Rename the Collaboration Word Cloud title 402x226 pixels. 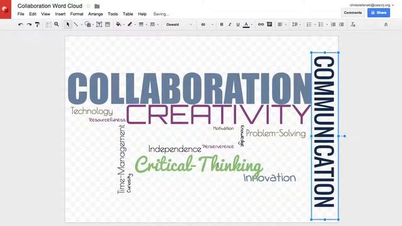pos(50,6)
